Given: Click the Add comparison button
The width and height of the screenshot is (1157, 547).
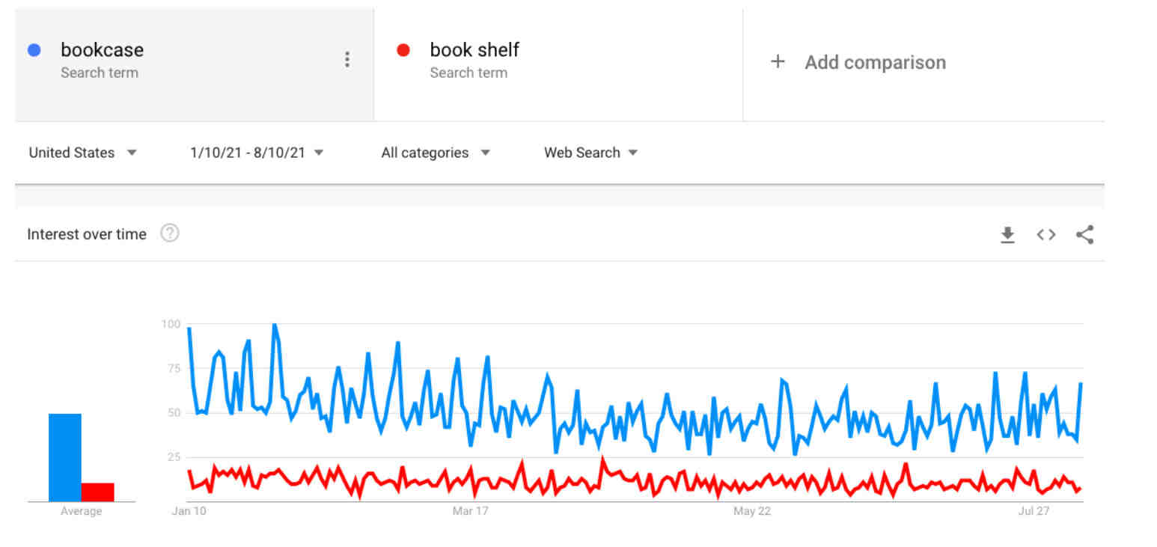Looking at the screenshot, I should (858, 62).
